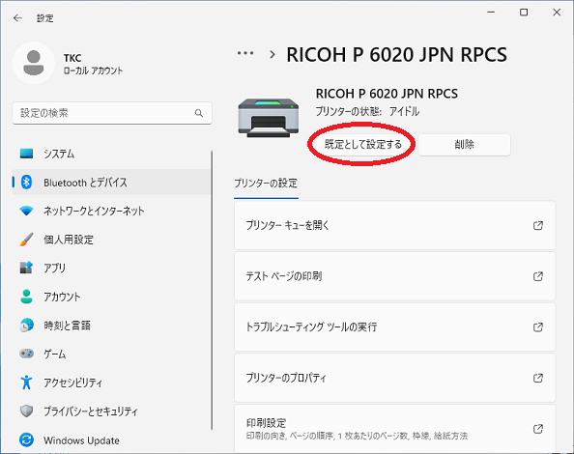Open システム settings
Screen dimensions: 574x454
pos(111,154)
